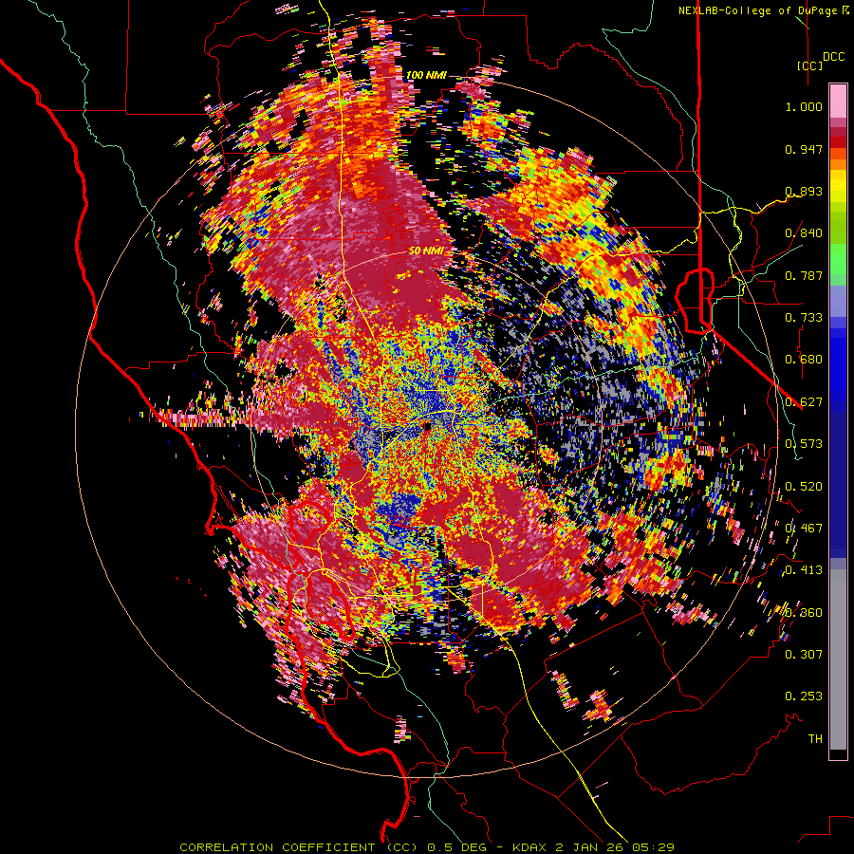
Task: Select the 0.840 scale label
Action: (x=804, y=233)
